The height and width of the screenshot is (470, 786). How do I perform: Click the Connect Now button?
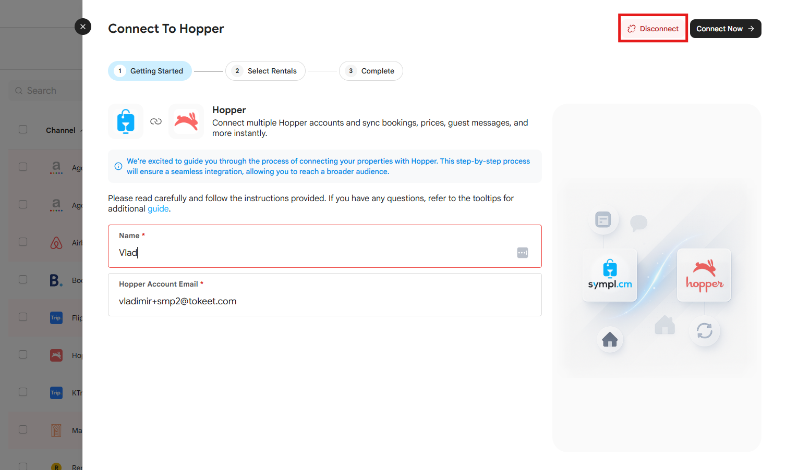725,29
